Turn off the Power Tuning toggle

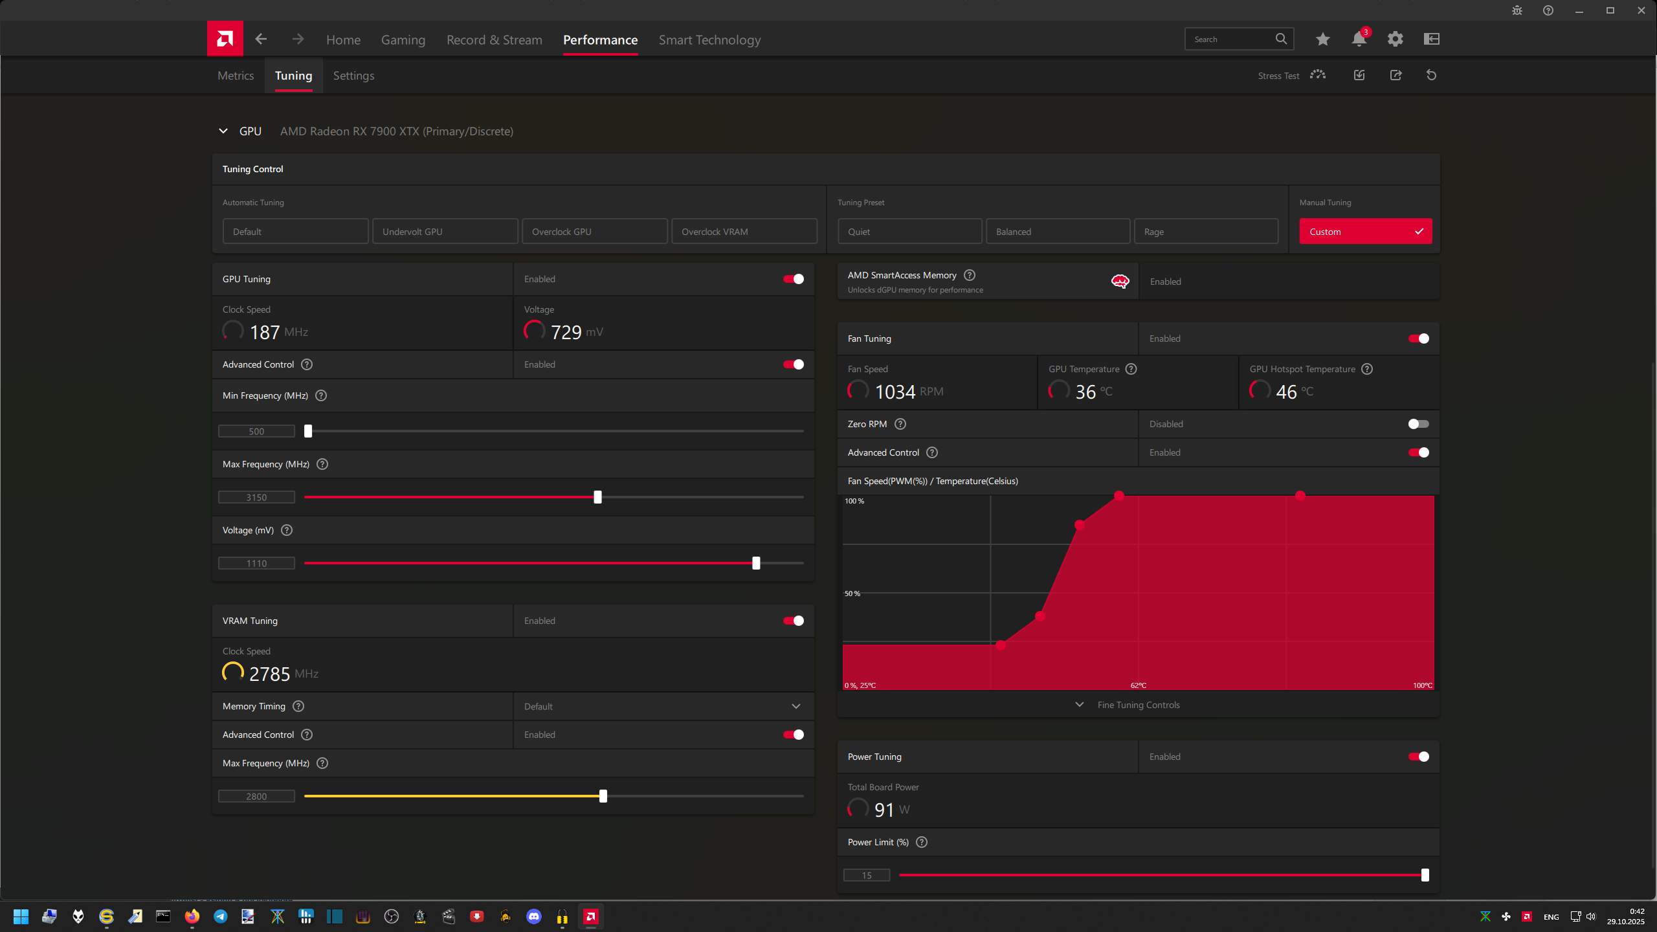1418,757
